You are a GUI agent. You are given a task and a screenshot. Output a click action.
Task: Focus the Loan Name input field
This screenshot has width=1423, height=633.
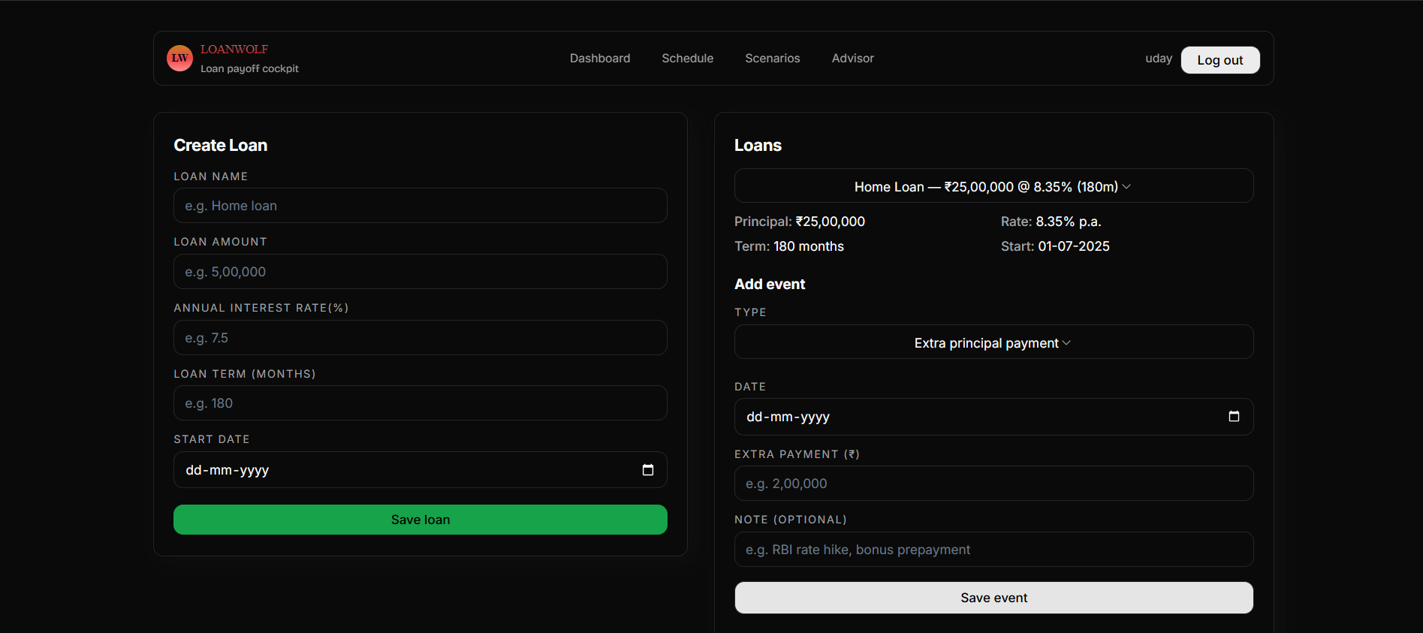pos(421,206)
